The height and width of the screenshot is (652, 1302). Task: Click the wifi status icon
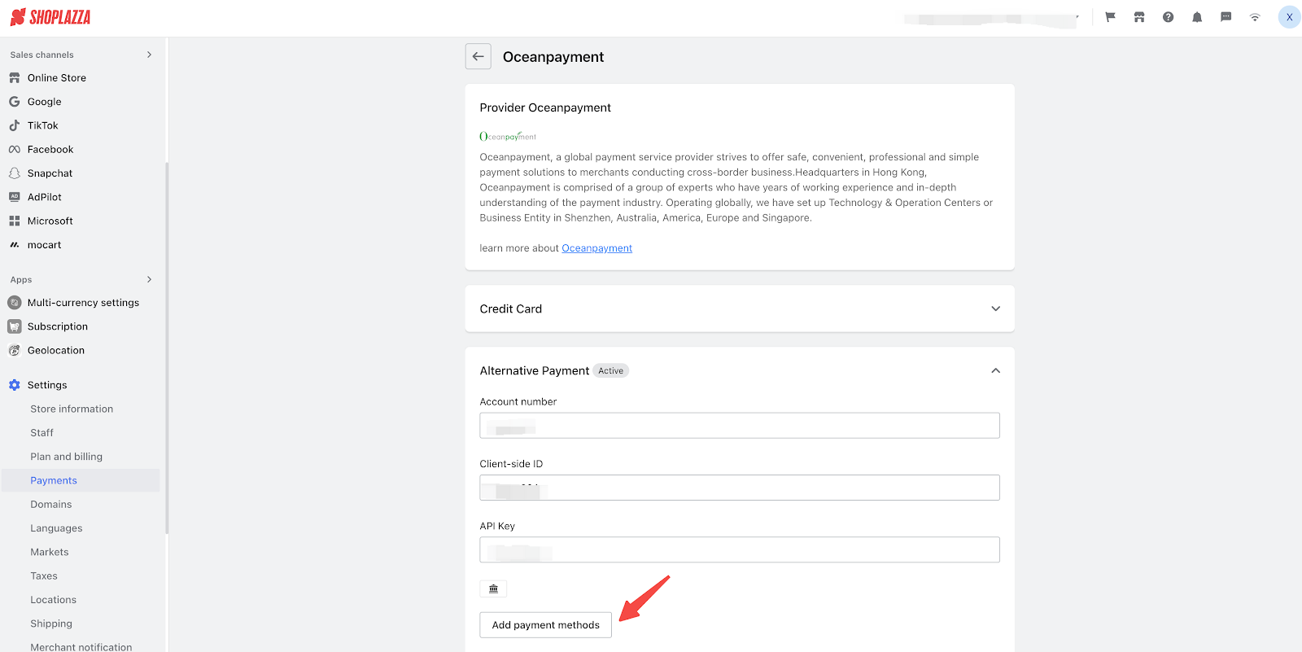point(1255,17)
